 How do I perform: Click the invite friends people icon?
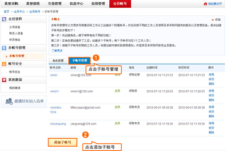(9, 101)
